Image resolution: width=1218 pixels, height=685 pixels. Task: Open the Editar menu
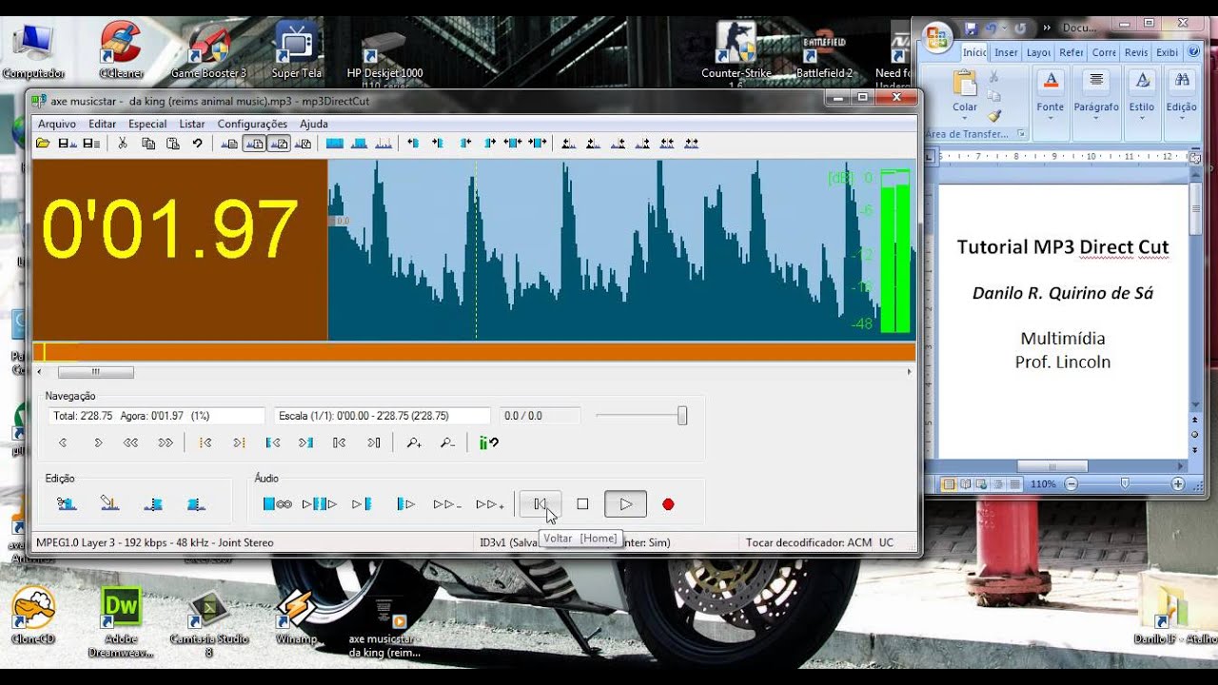pyautogui.click(x=103, y=124)
